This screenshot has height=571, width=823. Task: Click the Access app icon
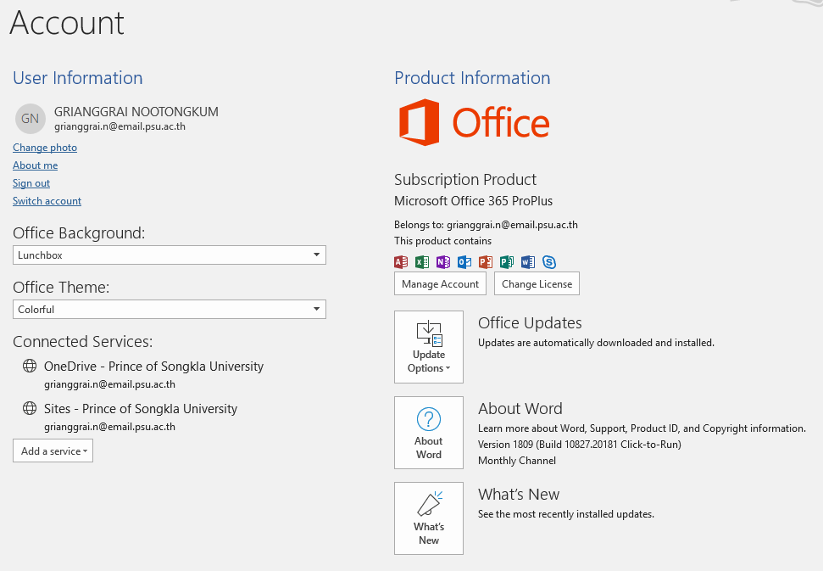pyautogui.click(x=401, y=261)
